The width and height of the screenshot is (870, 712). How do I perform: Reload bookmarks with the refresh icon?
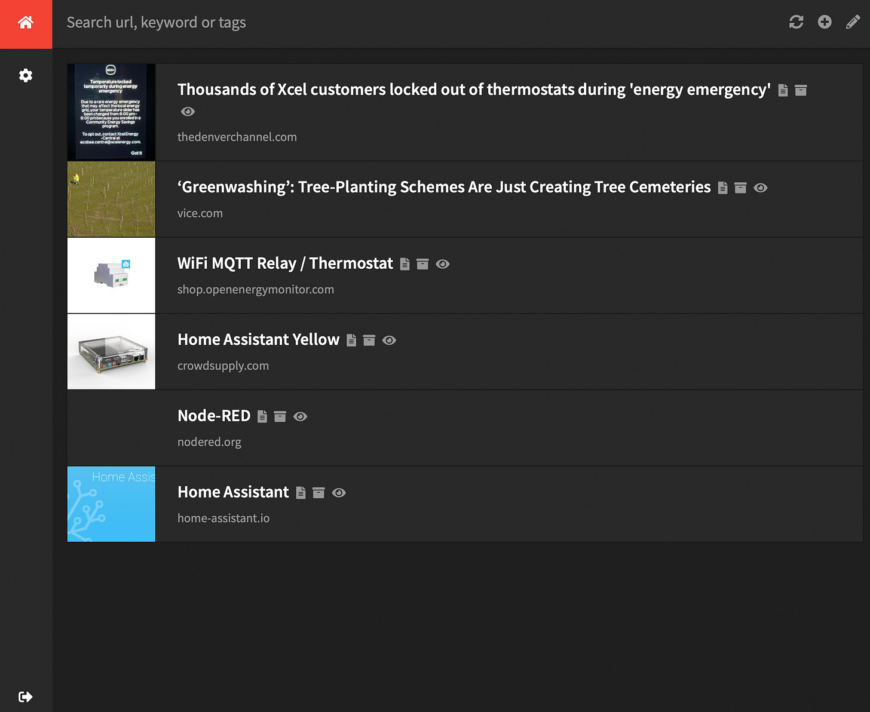[796, 22]
